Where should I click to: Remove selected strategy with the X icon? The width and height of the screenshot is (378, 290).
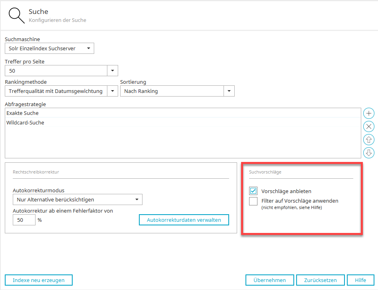[x=369, y=126]
